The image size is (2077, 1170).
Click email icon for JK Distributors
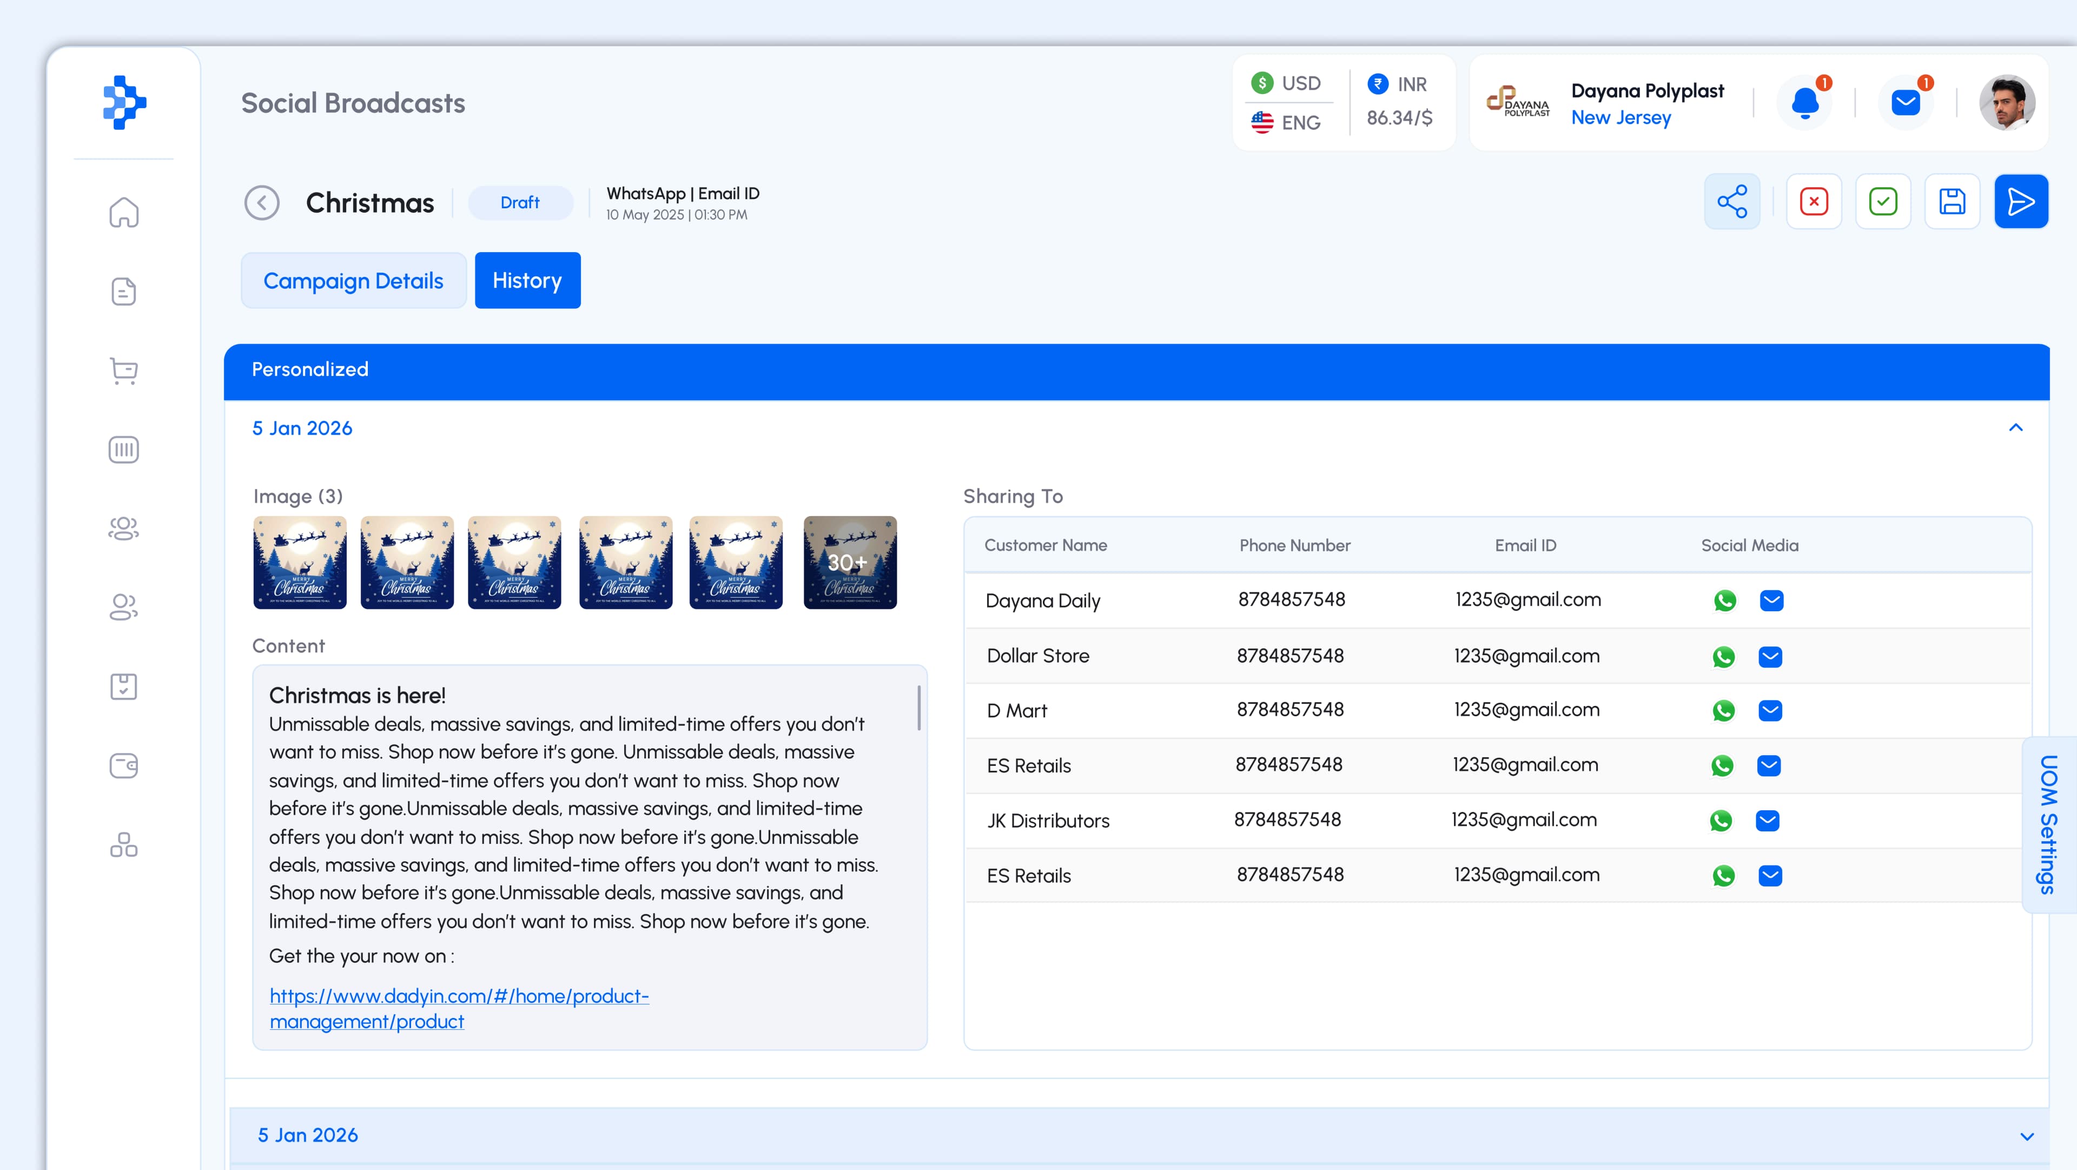point(1768,821)
